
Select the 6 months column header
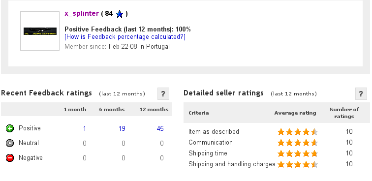pos(112,110)
